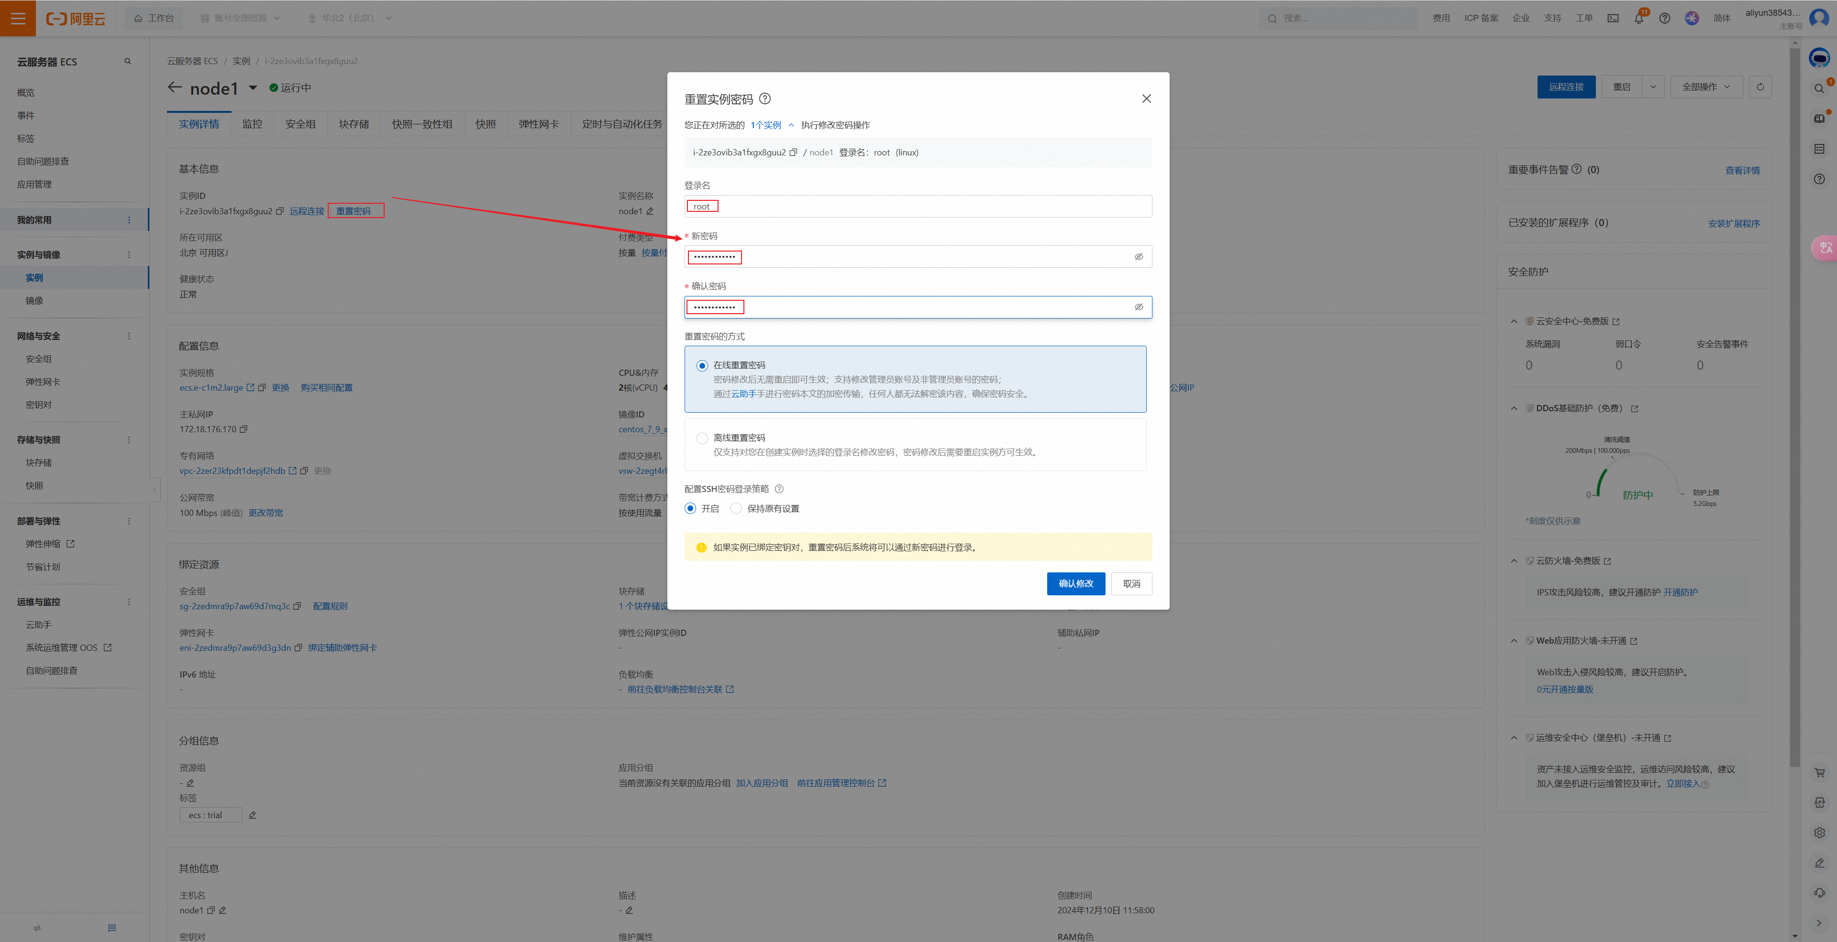Select 保持原有设置 radio
Image resolution: width=1837 pixels, height=942 pixels.
pyautogui.click(x=737, y=509)
